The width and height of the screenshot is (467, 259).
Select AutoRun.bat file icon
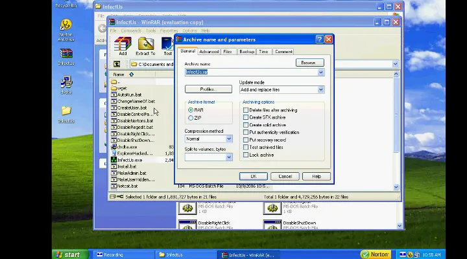pos(114,95)
